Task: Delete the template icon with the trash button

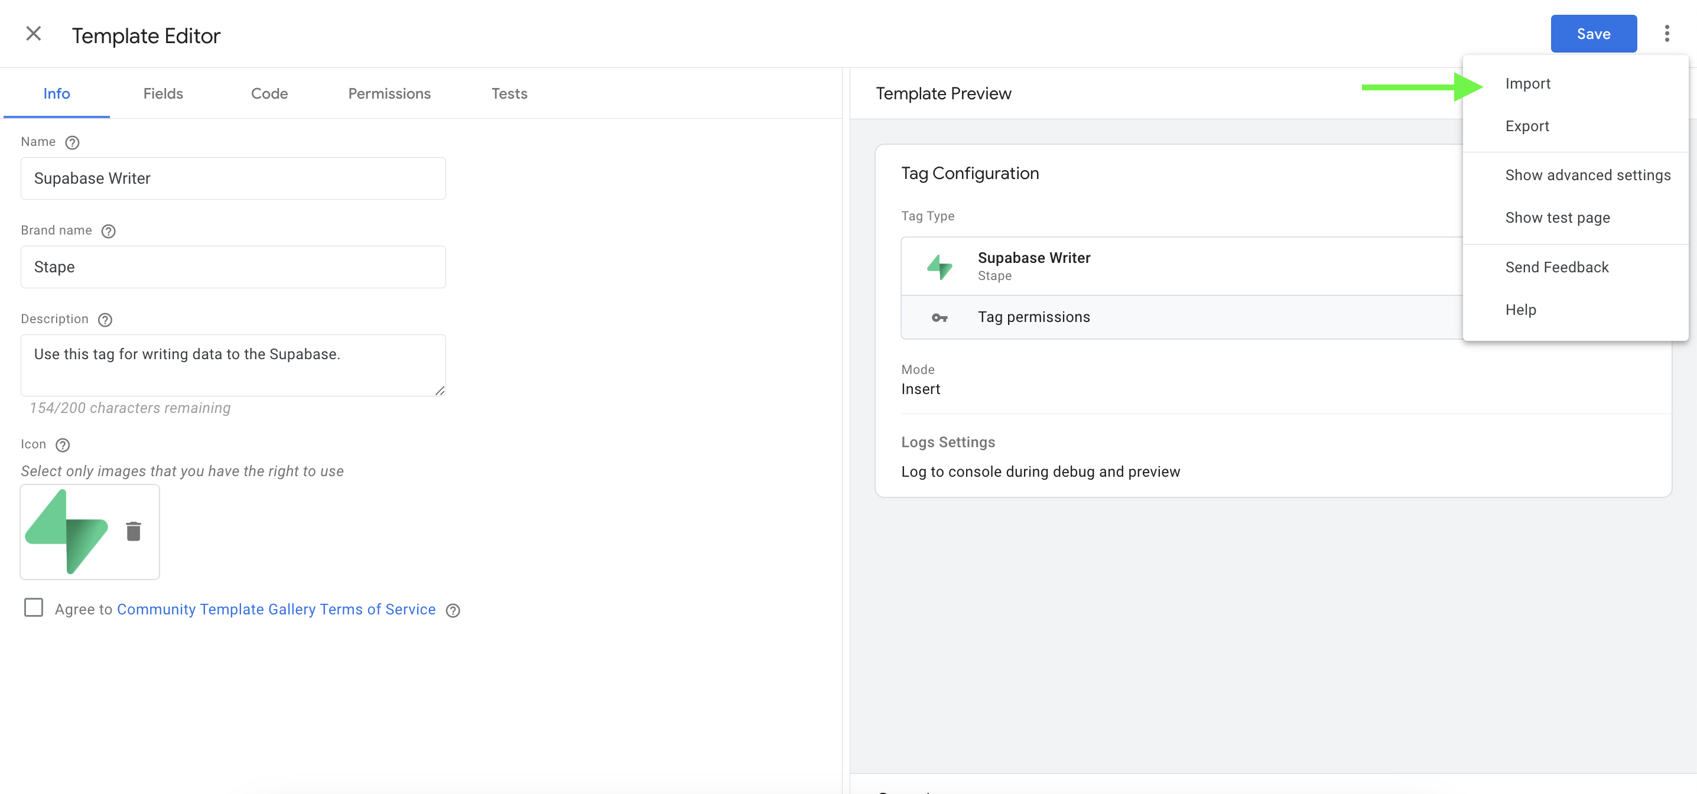Action: 134,531
